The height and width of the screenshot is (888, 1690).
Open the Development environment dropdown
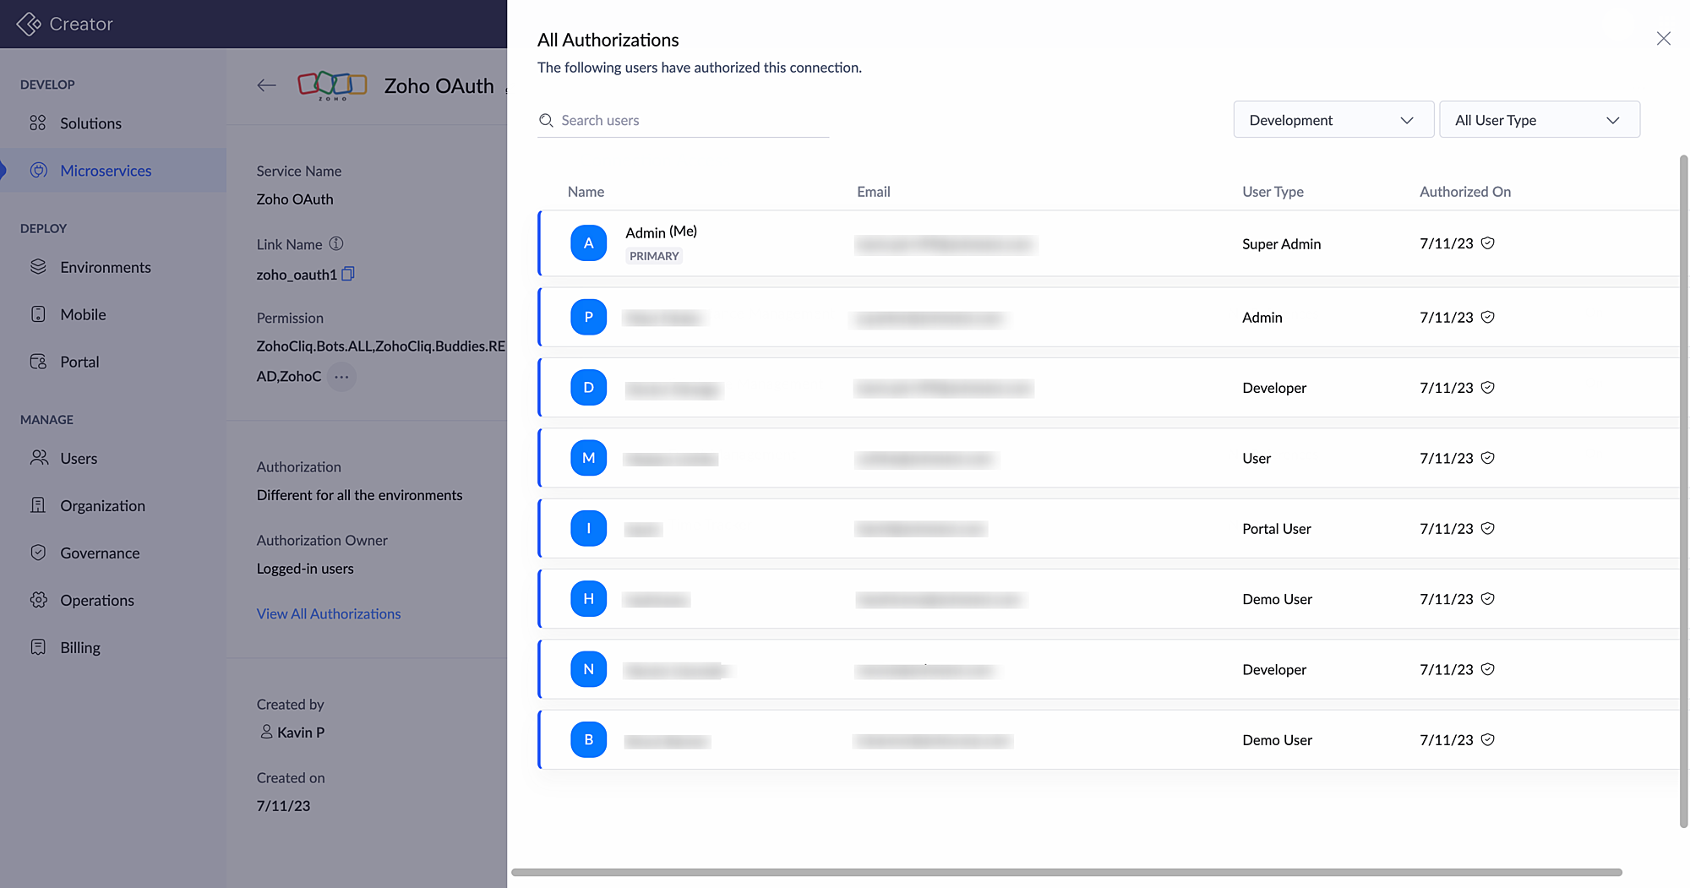(x=1333, y=120)
